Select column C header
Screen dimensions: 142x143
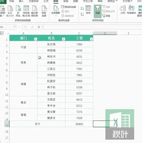coord(79,33)
